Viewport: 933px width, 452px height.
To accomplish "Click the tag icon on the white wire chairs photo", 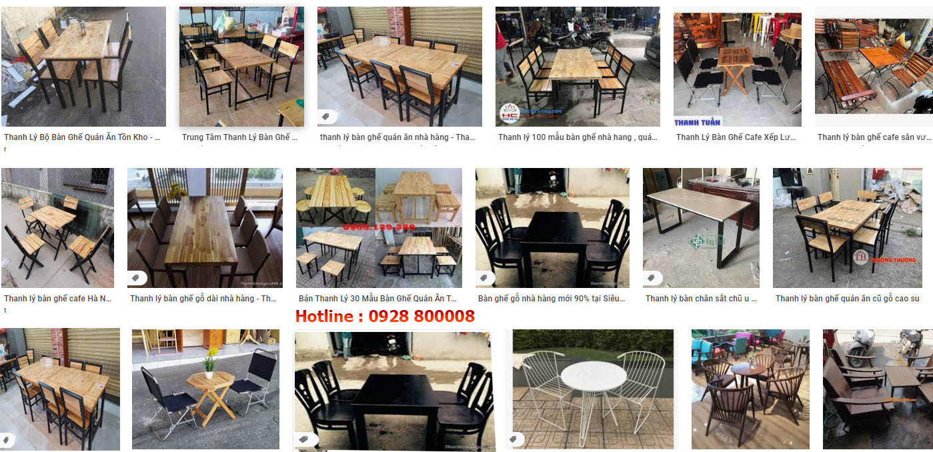I will pos(514,439).
